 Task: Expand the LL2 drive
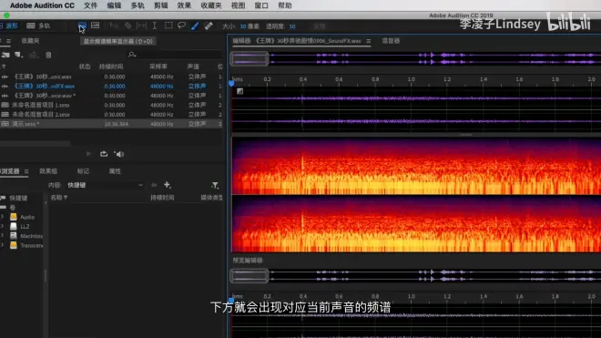tap(3, 226)
